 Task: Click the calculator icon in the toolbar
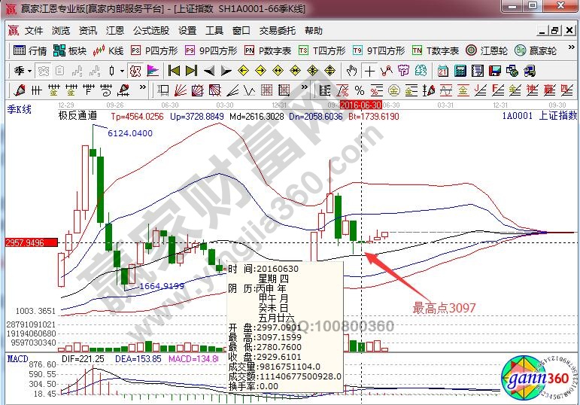point(459,71)
